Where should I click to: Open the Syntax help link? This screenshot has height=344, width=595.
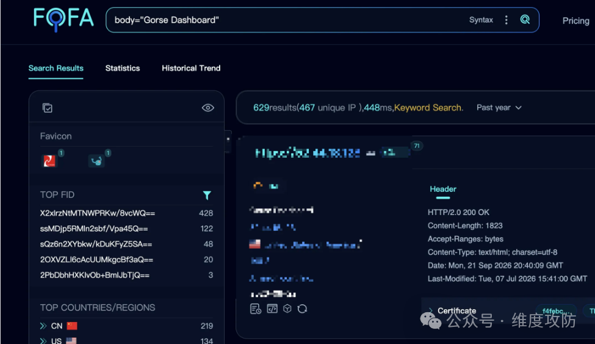click(481, 20)
